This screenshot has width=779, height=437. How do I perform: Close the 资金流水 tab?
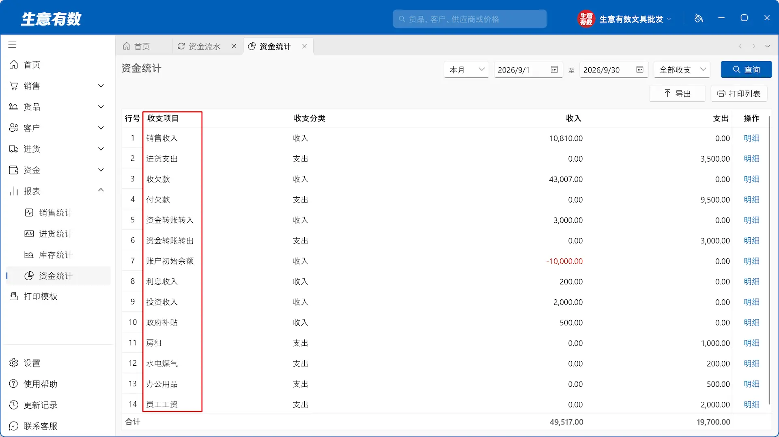[x=234, y=46]
